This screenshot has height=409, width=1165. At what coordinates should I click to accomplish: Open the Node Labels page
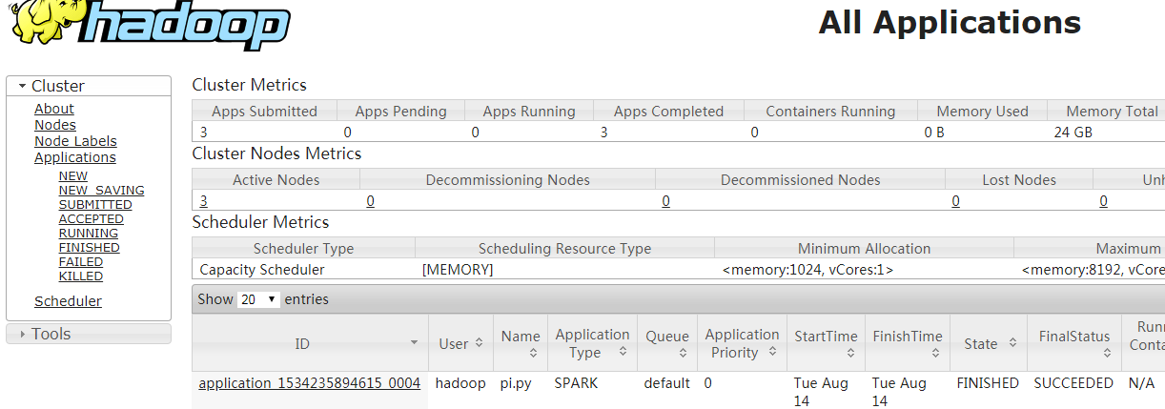click(x=75, y=141)
